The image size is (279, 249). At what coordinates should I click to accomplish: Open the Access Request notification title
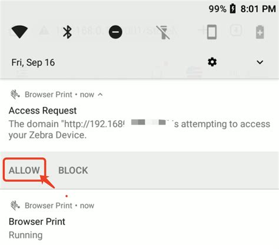click(x=42, y=111)
